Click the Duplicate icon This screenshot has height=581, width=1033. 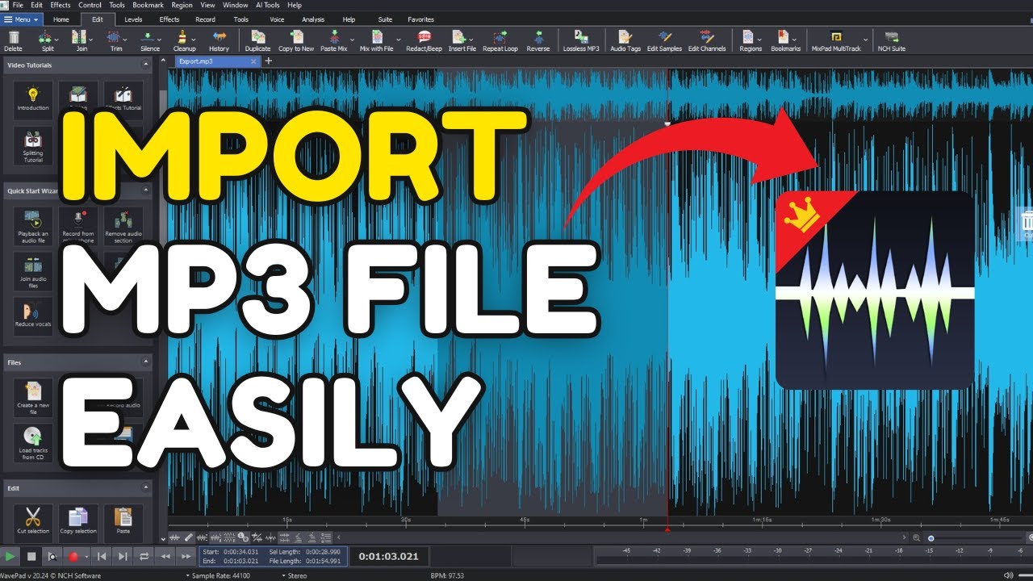[x=257, y=40]
